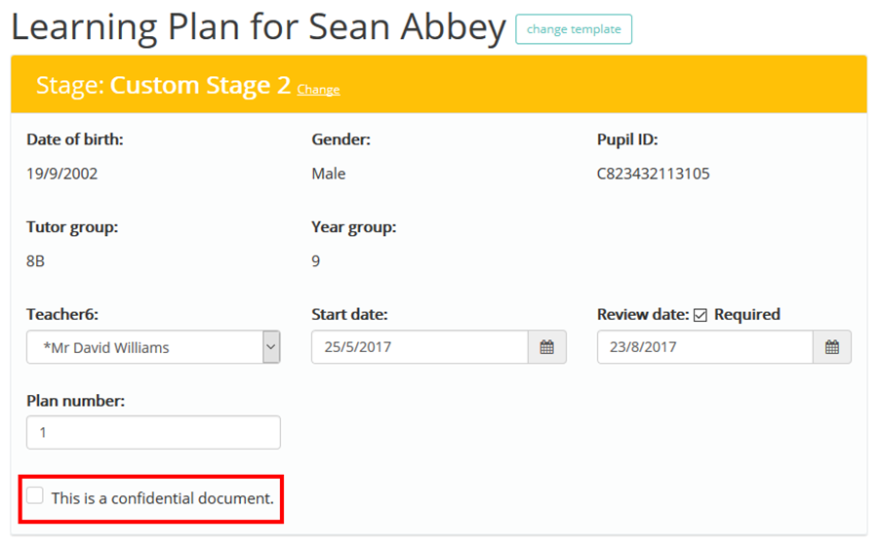Viewport: 881px width, 551px height.
Task: Click the Learning Plan for Sean Abbey heading
Action: pos(259,27)
